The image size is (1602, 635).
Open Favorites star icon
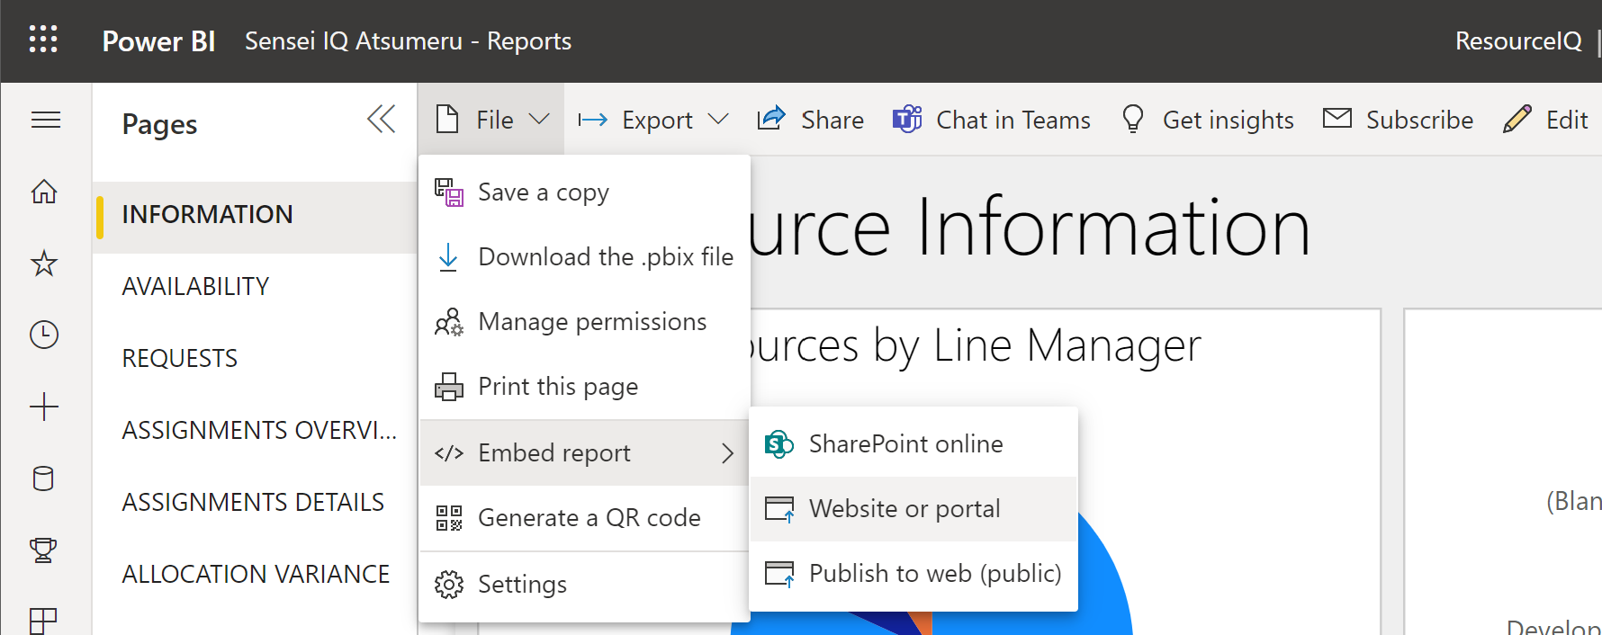click(44, 264)
